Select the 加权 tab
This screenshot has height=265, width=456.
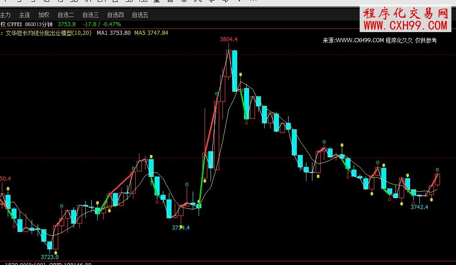click(x=44, y=15)
